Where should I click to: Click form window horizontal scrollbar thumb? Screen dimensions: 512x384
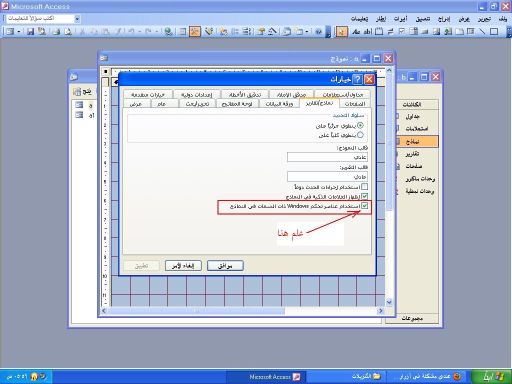196,311
